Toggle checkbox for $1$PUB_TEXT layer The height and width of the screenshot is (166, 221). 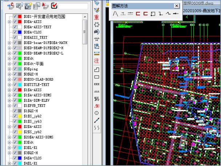click(15, 105)
